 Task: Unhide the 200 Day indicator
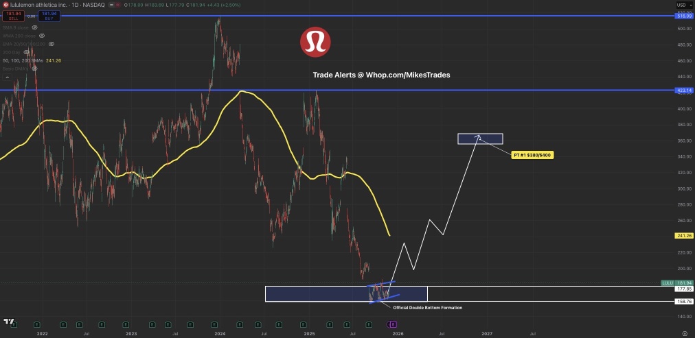(26, 52)
